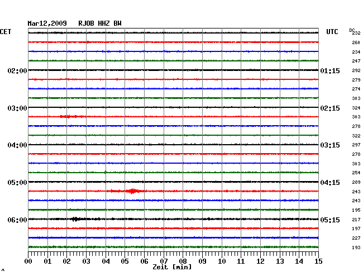
Task: Click minute 01 on the time axis
Action: click(47, 261)
